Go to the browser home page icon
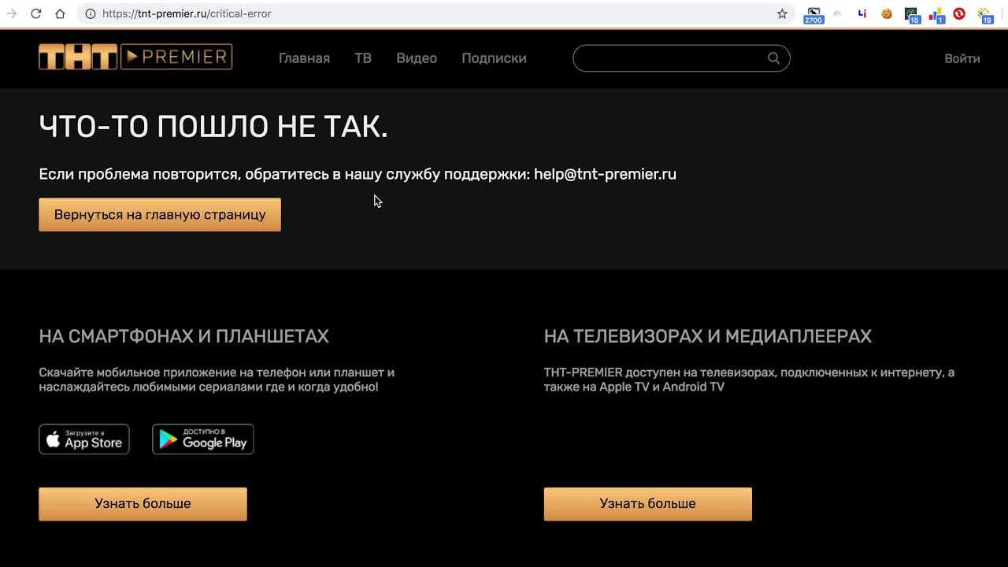Screen dimensions: 1008x567 click(x=60, y=13)
